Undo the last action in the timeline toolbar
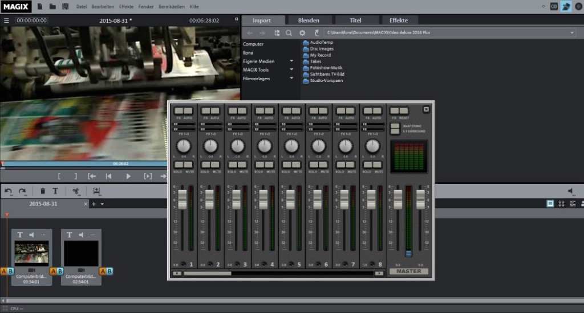The height and width of the screenshot is (313, 584). coord(8,191)
